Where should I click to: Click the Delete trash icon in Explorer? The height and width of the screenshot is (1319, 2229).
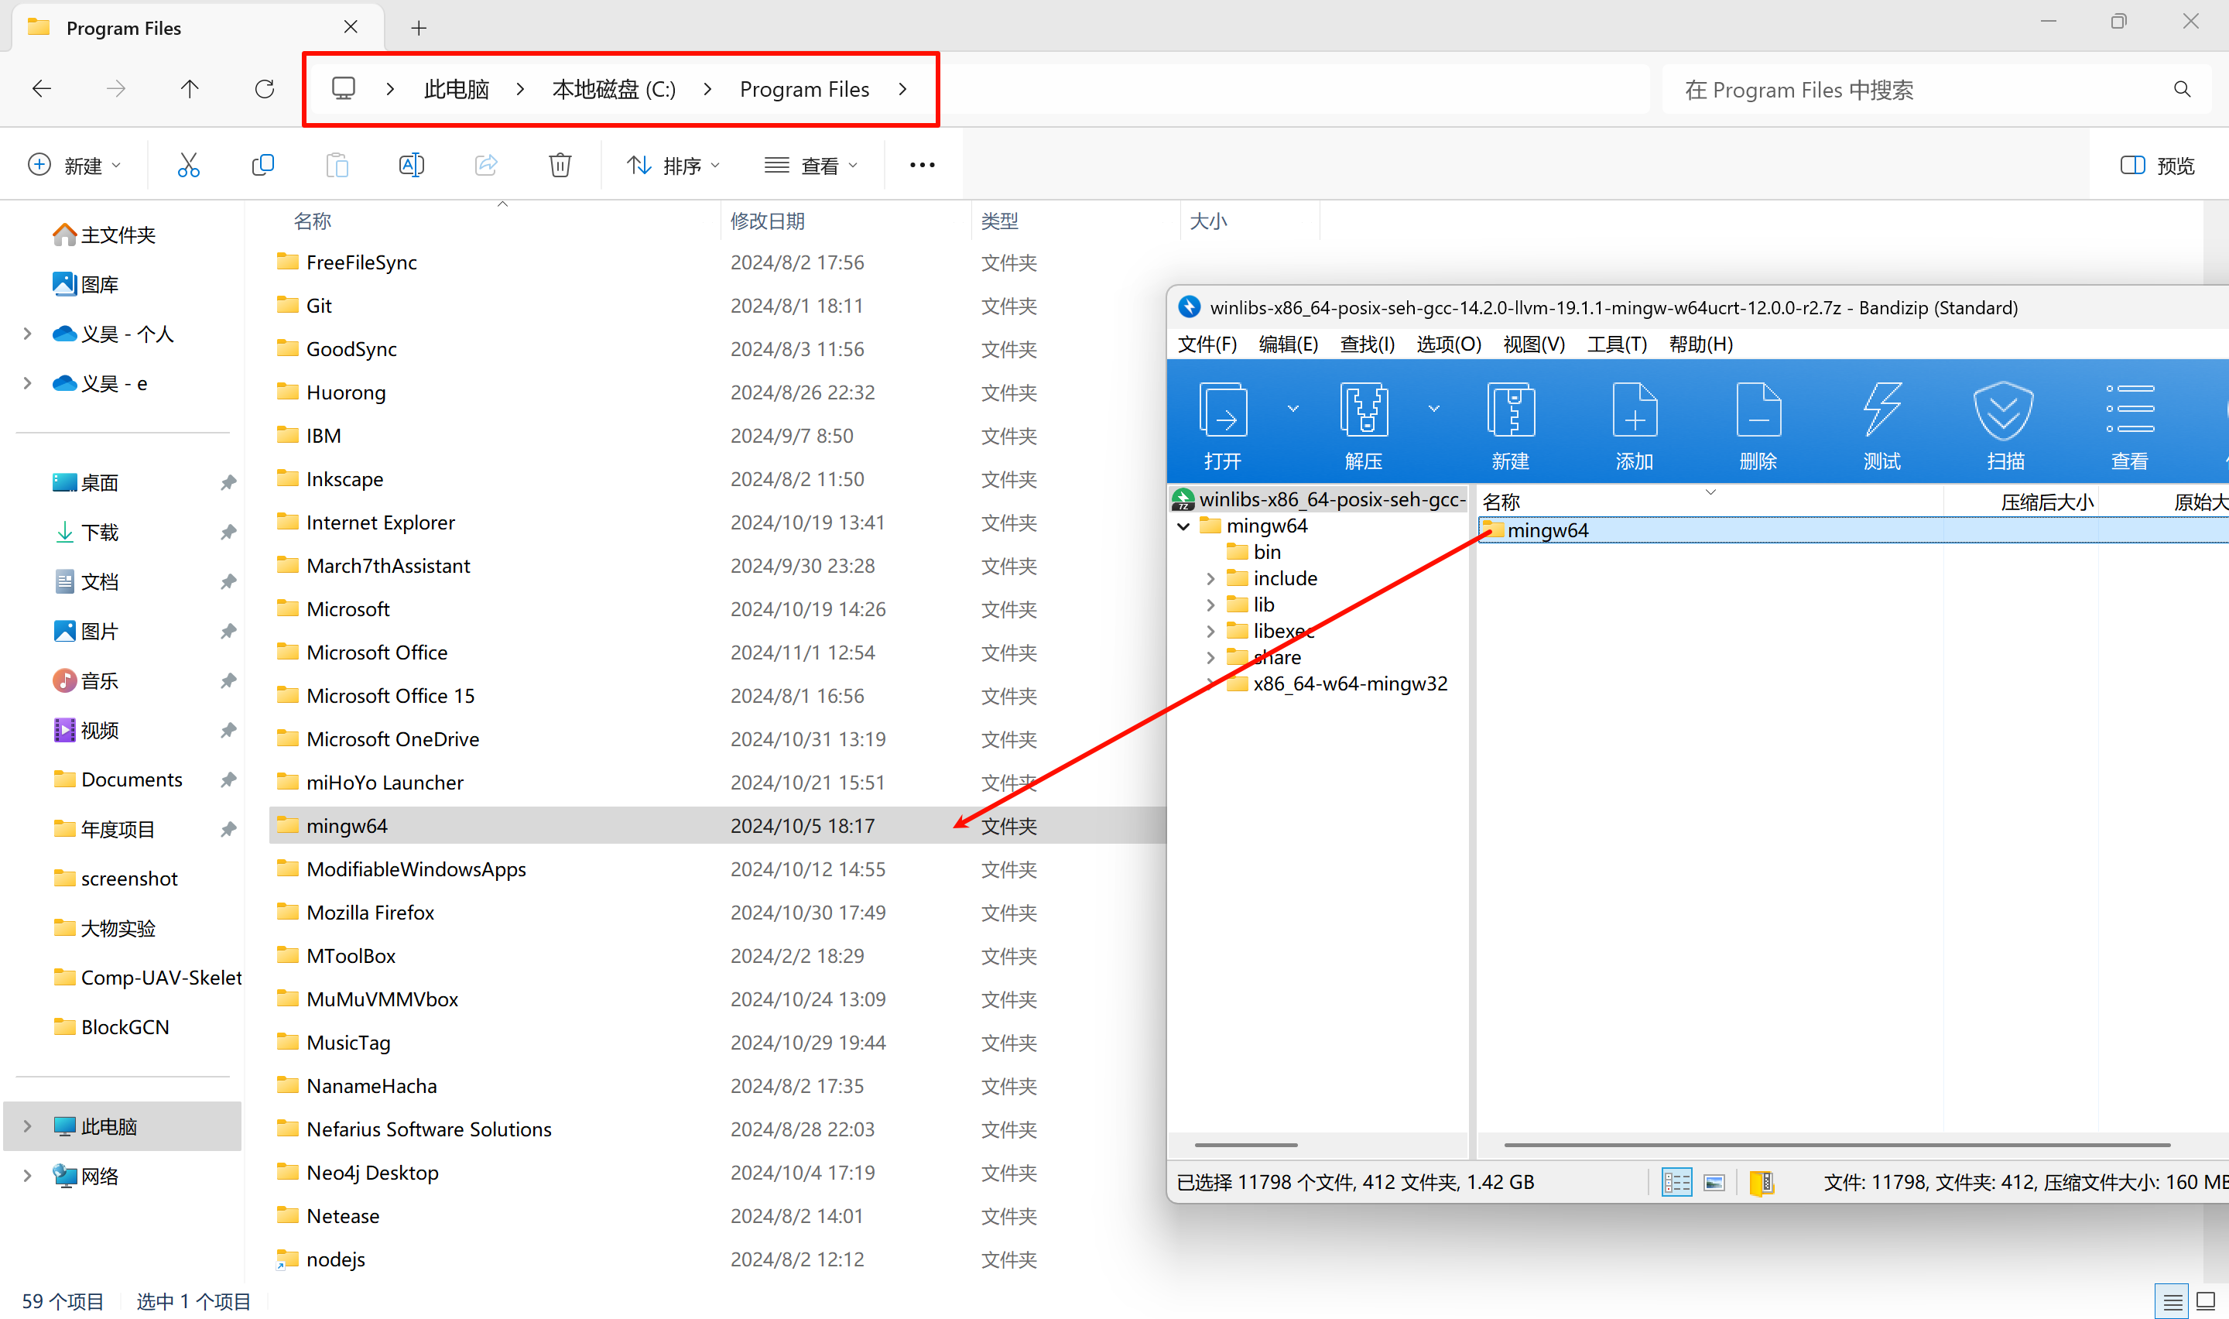[x=560, y=166]
